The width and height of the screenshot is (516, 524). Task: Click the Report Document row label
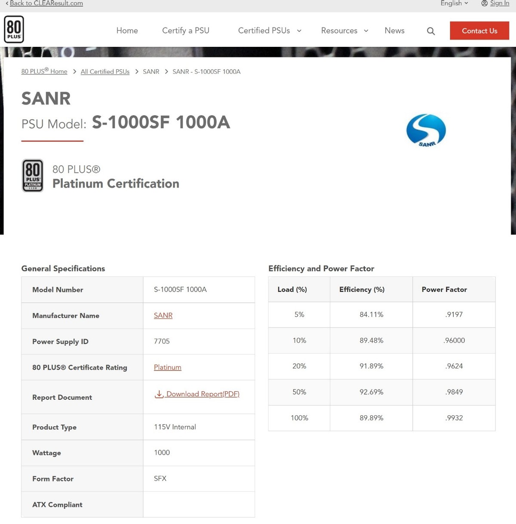pos(62,397)
